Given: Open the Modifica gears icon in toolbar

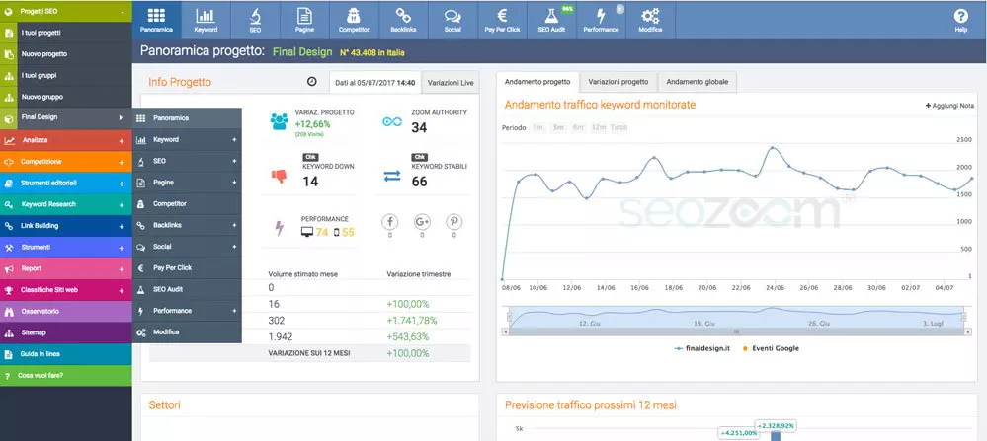Looking at the screenshot, I should pyautogui.click(x=650, y=20).
